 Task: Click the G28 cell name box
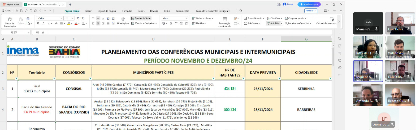[x=16, y=32]
